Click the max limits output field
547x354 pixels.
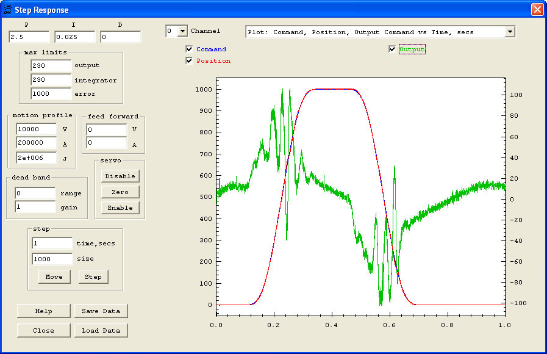[x=51, y=65]
